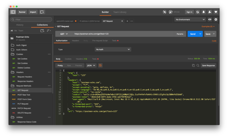Open notifications via the bell icon
The height and width of the screenshot is (137, 228).
point(203,12)
